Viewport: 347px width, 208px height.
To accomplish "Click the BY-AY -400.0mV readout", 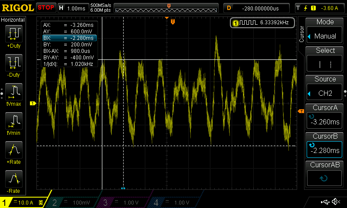I will tap(69, 58).
